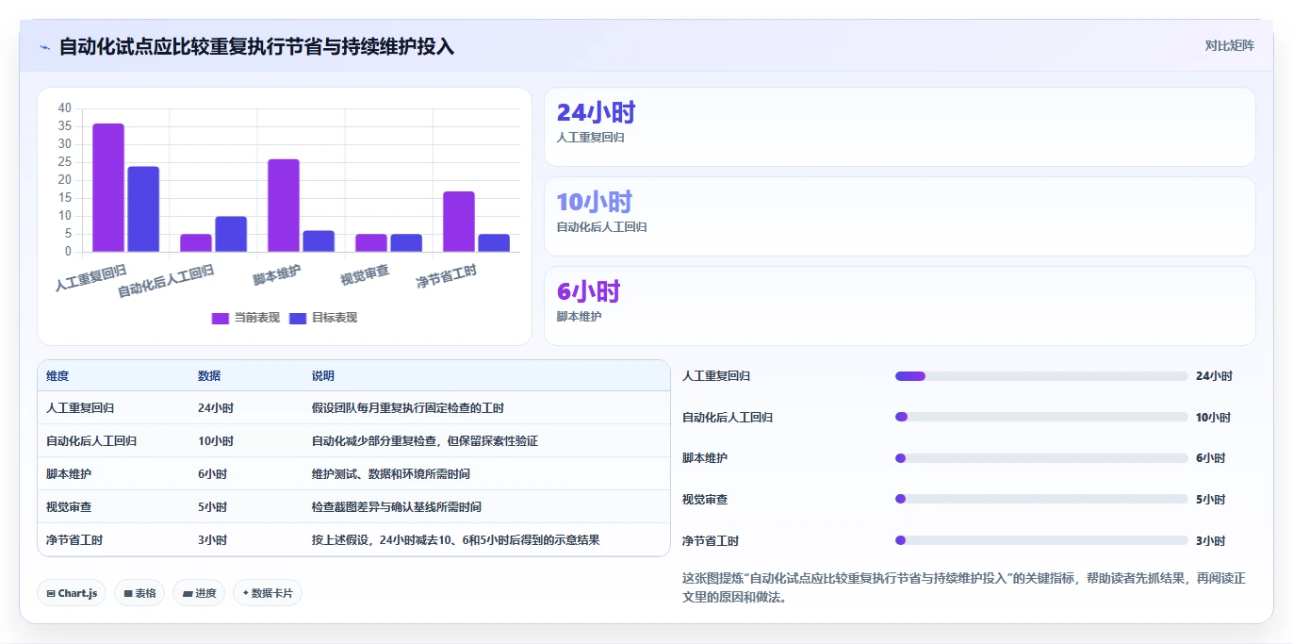1293x644 pixels.
Task: Toggle the 目标表现 legend swatch
Action: click(298, 318)
